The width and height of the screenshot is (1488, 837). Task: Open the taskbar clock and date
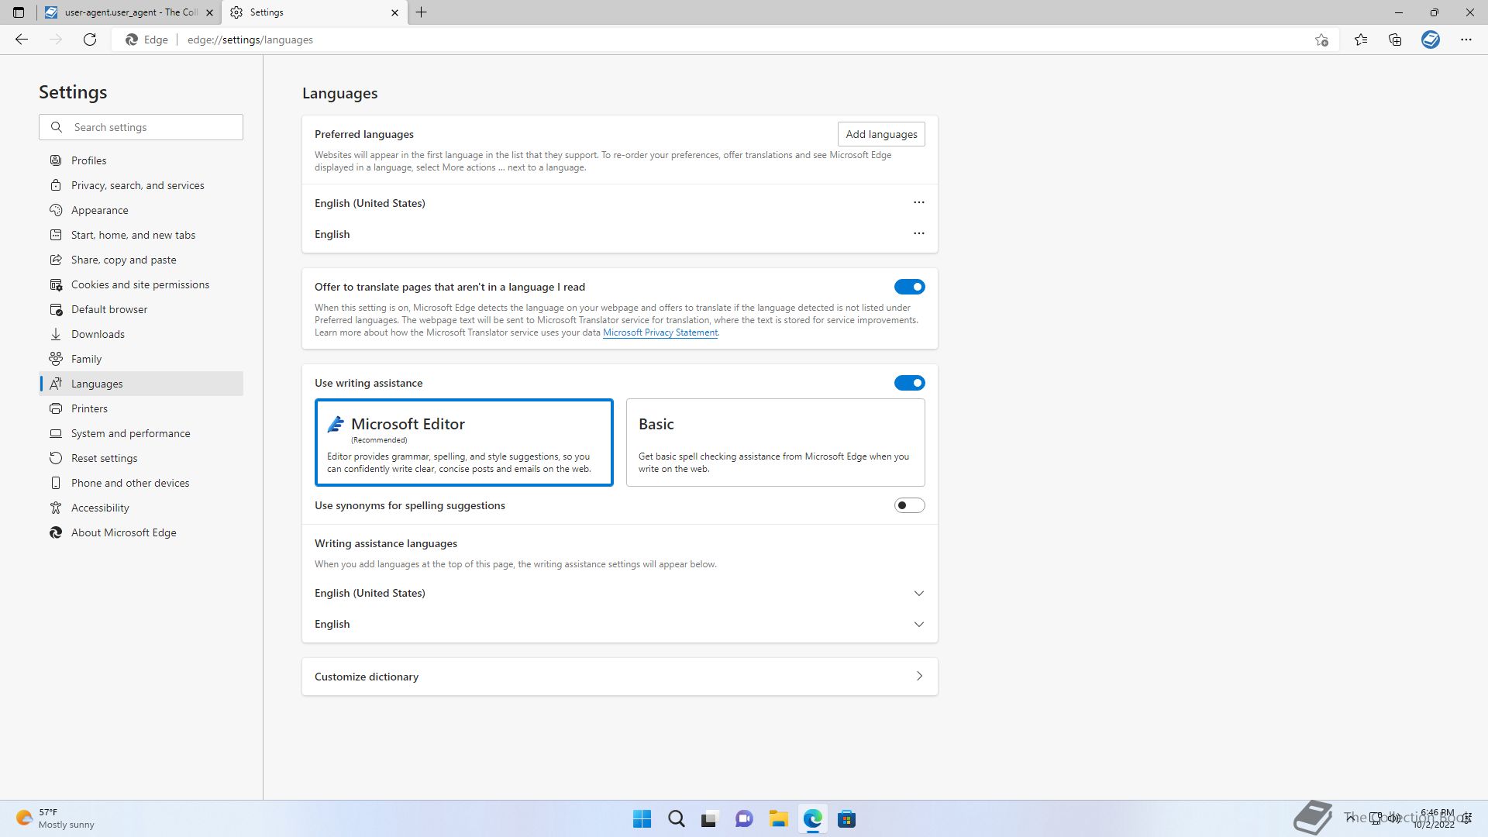pos(1435,818)
